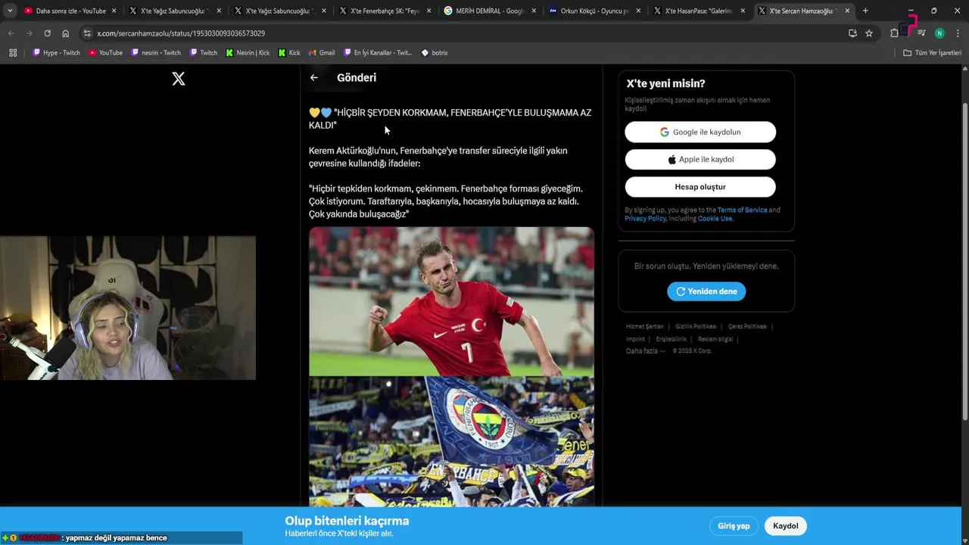Open the 'Çerez Politikası' footer link
This screenshot has height=545, width=969.
click(747, 326)
